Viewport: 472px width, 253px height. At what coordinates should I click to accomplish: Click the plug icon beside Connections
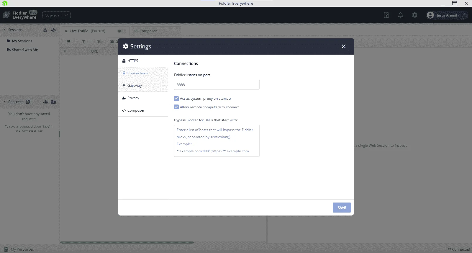click(x=124, y=73)
